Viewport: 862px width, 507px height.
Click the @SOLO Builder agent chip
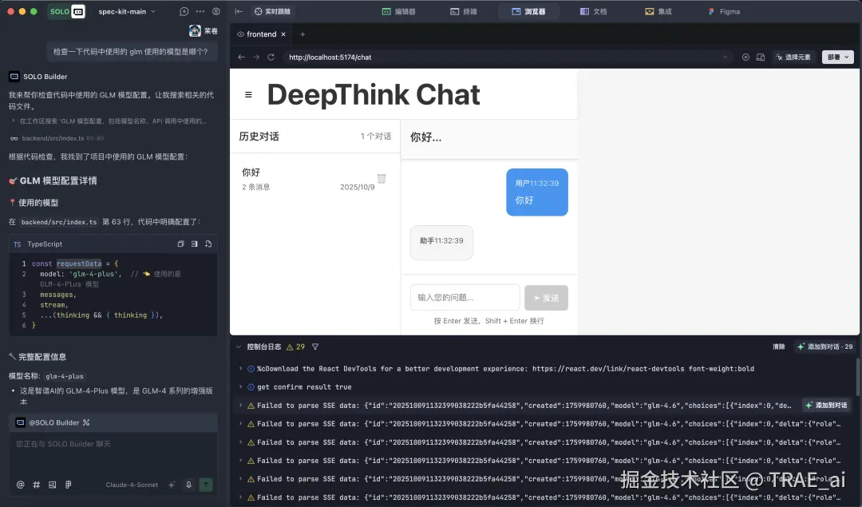pyautogui.click(x=53, y=423)
